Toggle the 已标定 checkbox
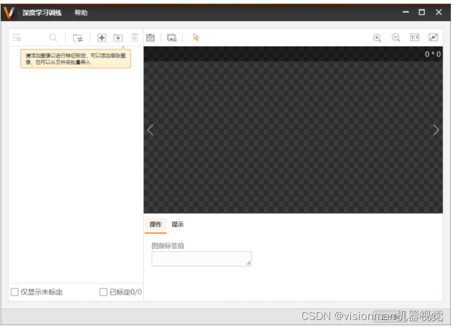Image resolution: width=452 pixels, height=327 pixels. (x=104, y=292)
